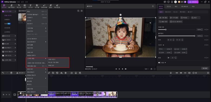
Task: Click the zoom-in plus icon on timeline
Action: 208,73
